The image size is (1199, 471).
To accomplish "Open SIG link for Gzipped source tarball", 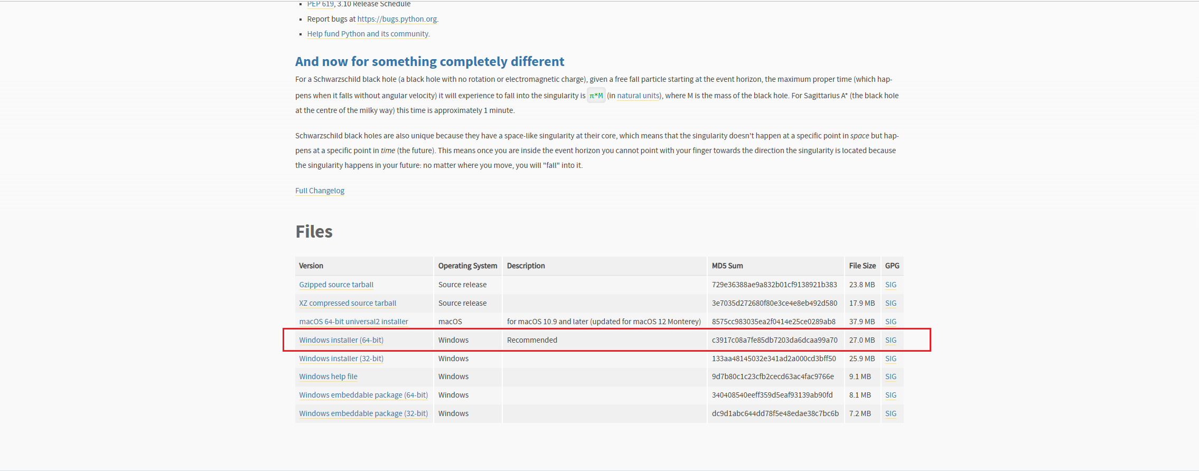I will point(891,285).
